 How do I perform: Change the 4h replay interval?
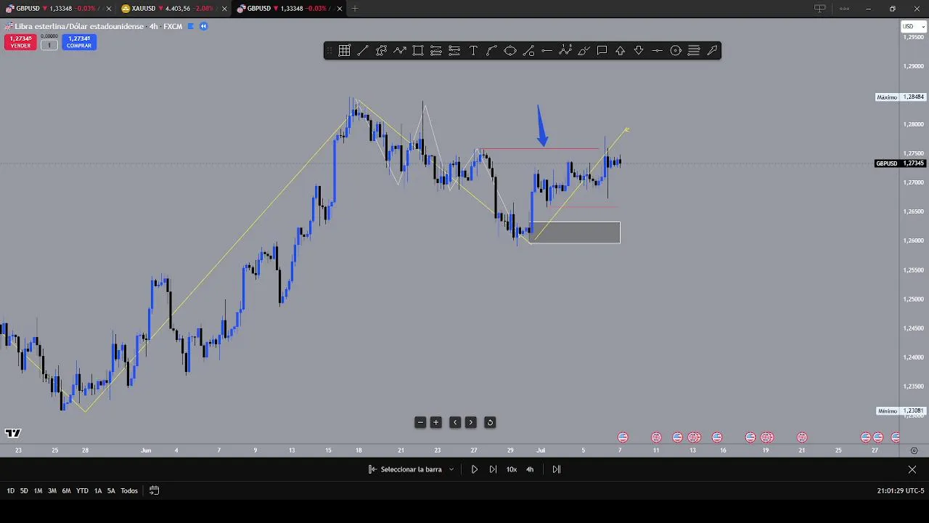[530, 469]
